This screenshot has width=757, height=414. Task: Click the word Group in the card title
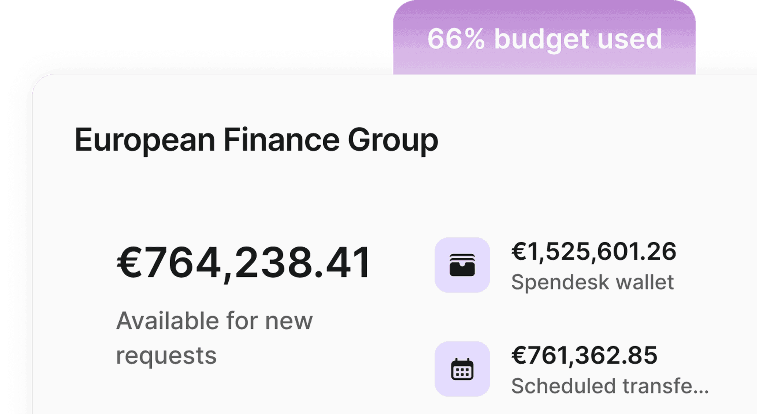tap(393, 141)
